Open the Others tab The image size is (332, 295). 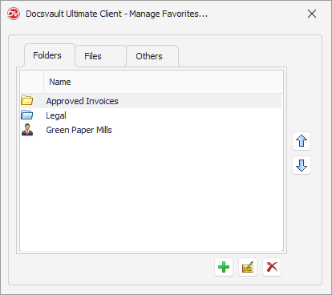click(x=152, y=56)
